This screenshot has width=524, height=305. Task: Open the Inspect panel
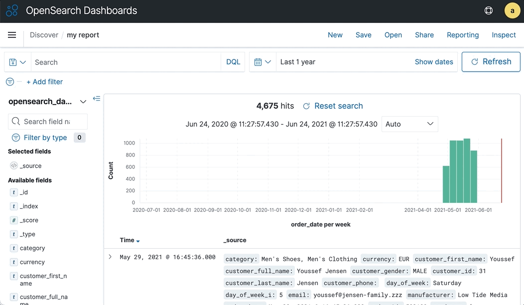pos(504,35)
